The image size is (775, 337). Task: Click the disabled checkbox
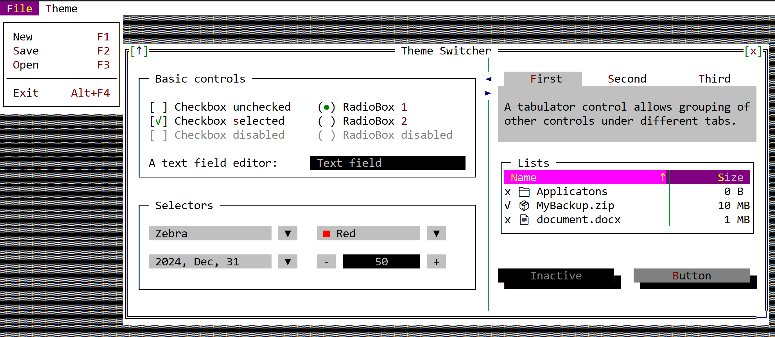tap(217, 135)
